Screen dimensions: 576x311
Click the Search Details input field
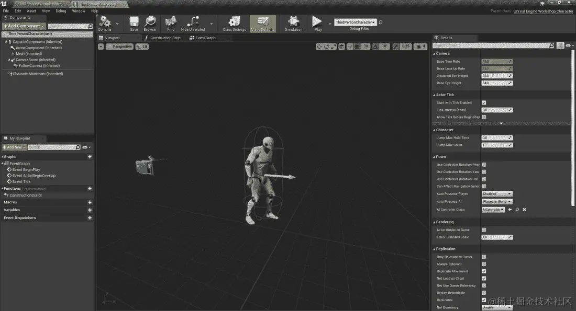(493, 45)
